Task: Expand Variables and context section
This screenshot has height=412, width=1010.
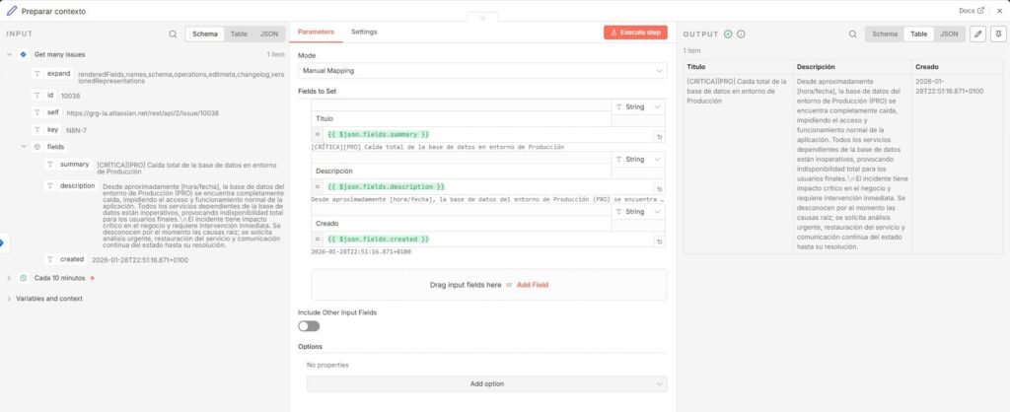Action: [x=9, y=299]
